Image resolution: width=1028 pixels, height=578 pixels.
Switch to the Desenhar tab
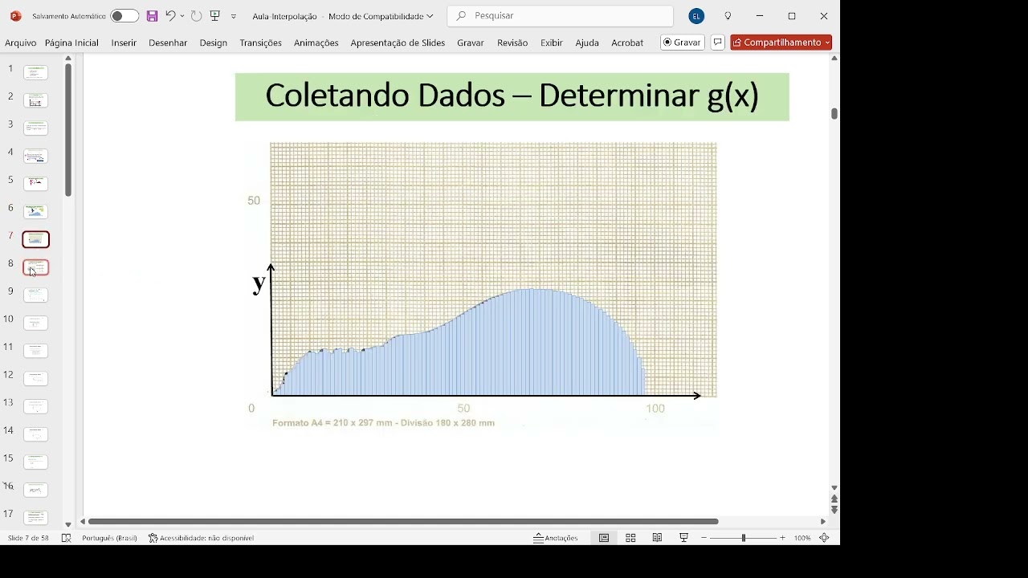pos(168,43)
